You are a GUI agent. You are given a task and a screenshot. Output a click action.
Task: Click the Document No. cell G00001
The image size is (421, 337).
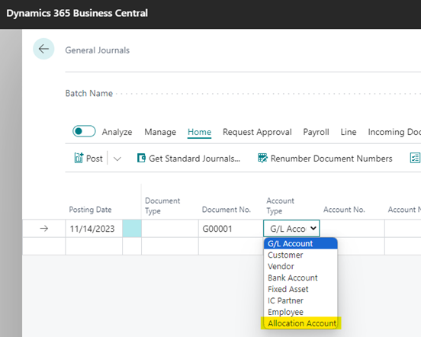click(230, 229)
